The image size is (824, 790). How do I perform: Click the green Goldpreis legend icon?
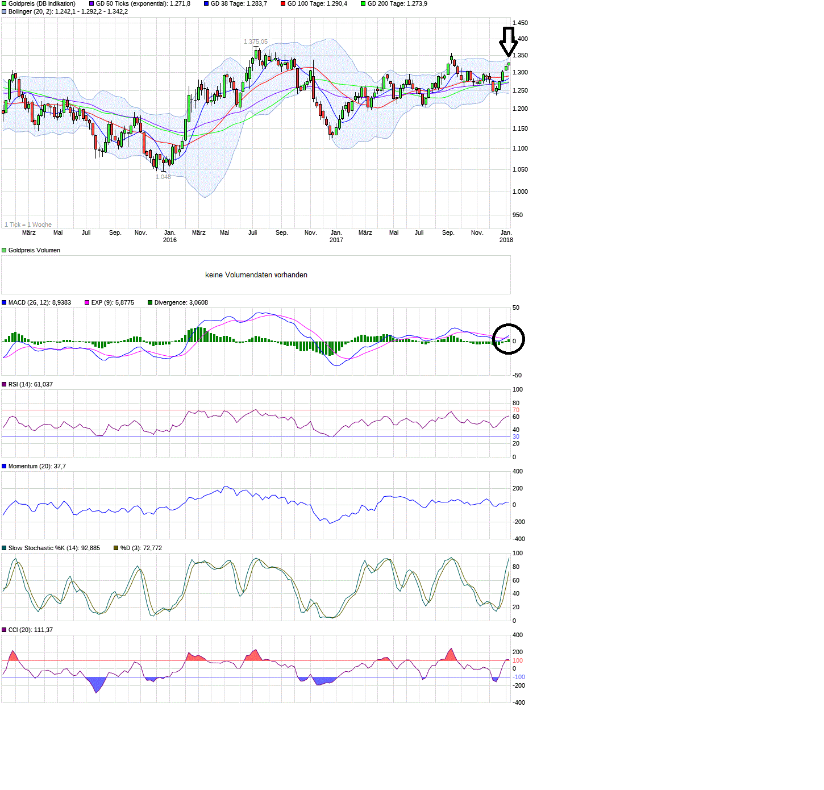click(4, 3)
